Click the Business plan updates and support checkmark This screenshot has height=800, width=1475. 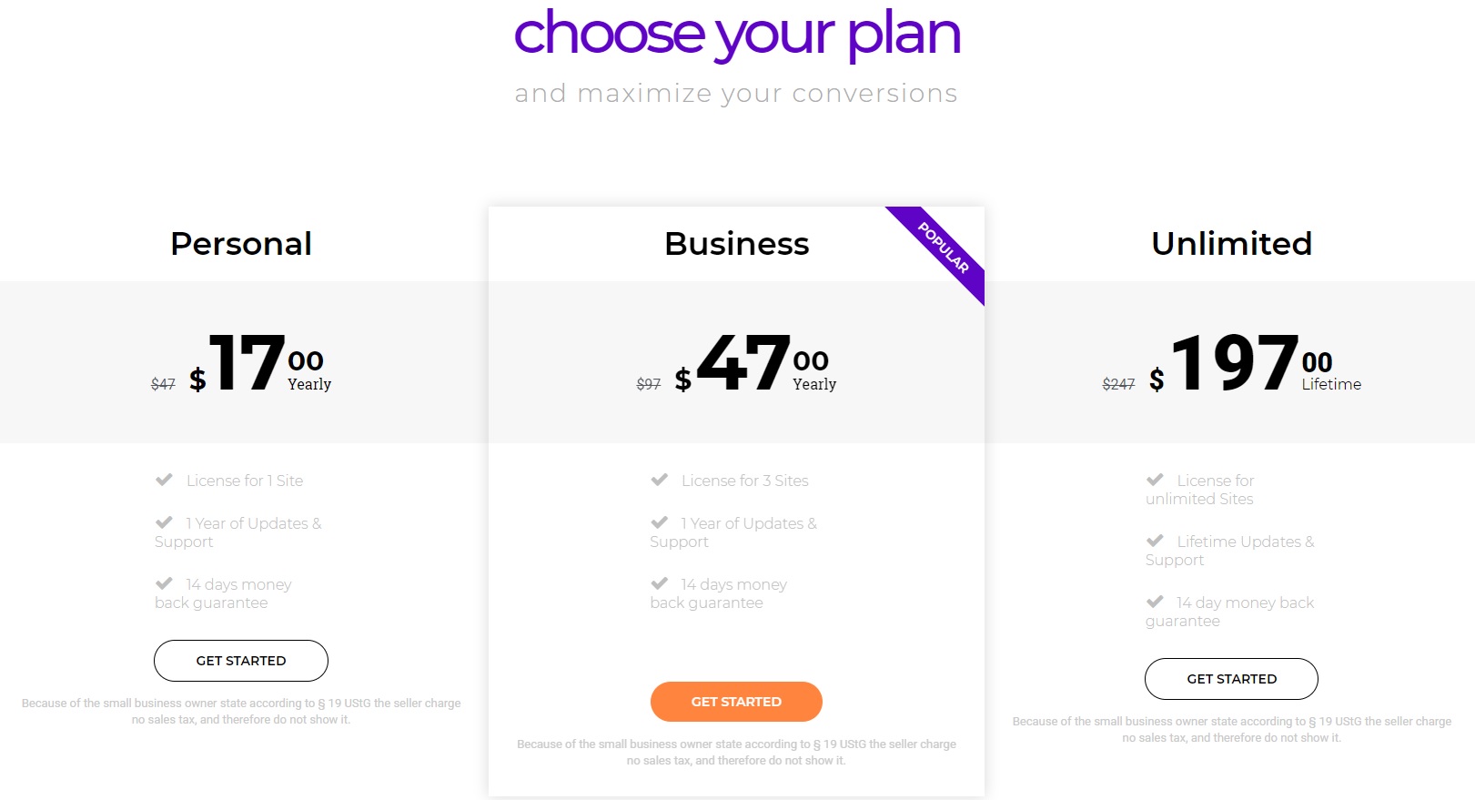[660, 522]
